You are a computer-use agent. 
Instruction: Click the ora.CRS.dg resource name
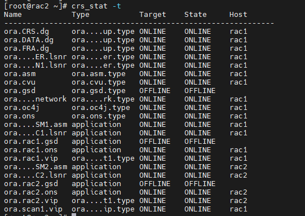pos(26,32)
